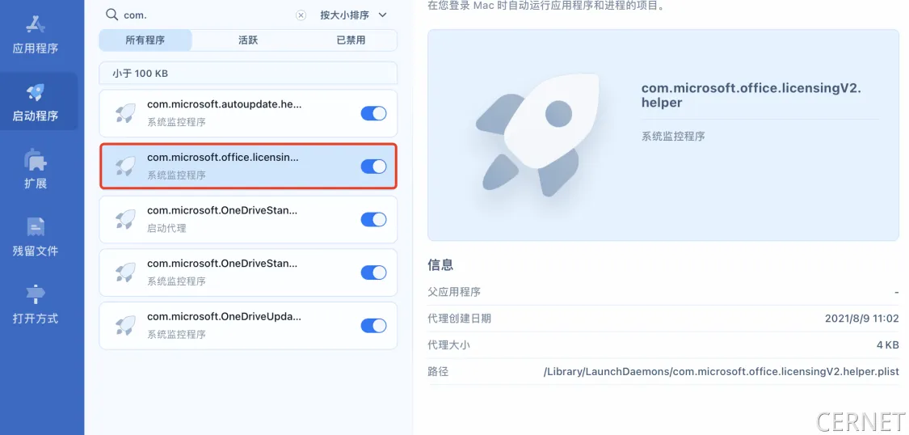Toggle off com.microsoft.office.licensin... switch
This screenshot has height=435, width=909.
pyautogui.click(x=373, y=167)
